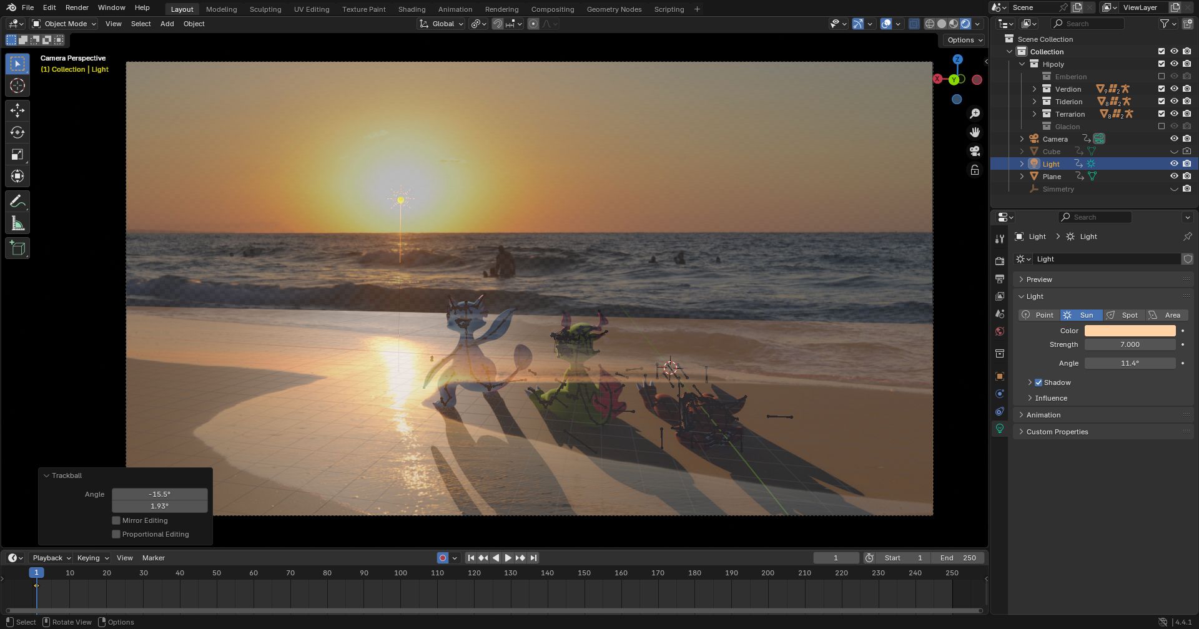
Task: Toggle Verdion collection checkbox
Action: (x=1162, y=89)
